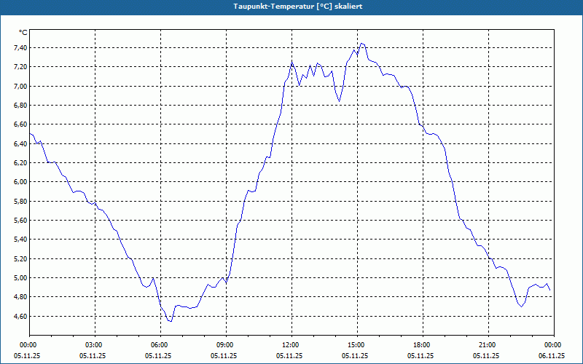Click the °C unit label on the axis
This screenshot has width=583, height=364.
tap(23, 33)
